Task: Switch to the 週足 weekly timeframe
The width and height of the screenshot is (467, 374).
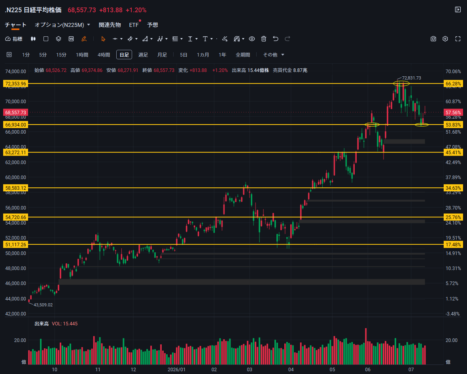Action: pos(143,55)
